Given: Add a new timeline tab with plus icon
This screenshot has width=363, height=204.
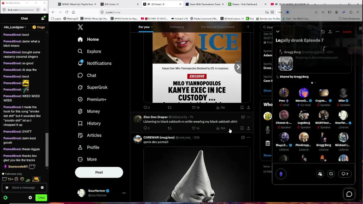Looking at the screenshot, I should 248,27.
